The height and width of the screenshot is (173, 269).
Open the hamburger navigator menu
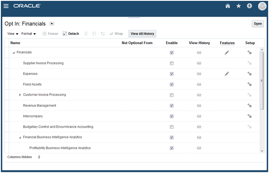6,6
